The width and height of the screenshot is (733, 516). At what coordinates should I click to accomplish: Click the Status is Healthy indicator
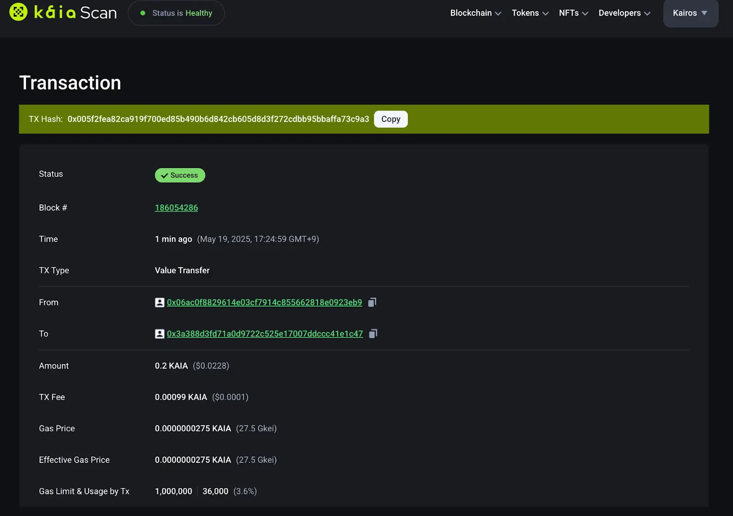[x=176, y=13]
